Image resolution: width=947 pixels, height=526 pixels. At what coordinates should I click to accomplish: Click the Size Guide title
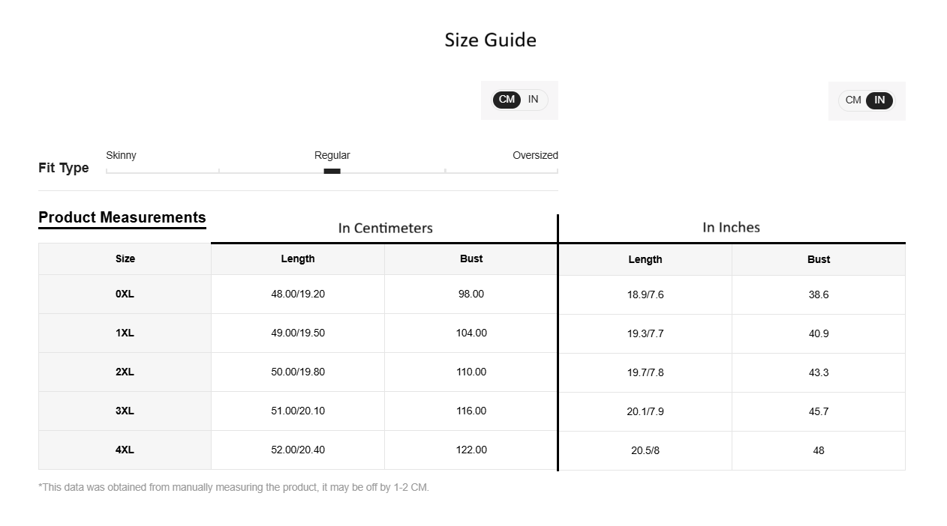click(490, 40)
